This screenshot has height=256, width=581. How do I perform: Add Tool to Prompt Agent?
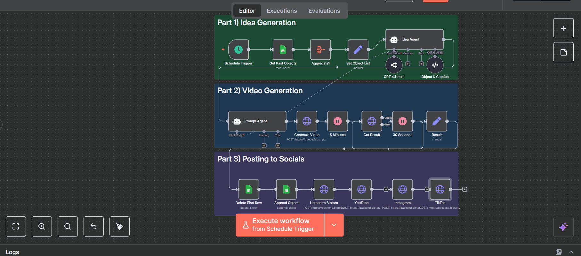pos(278,146)
